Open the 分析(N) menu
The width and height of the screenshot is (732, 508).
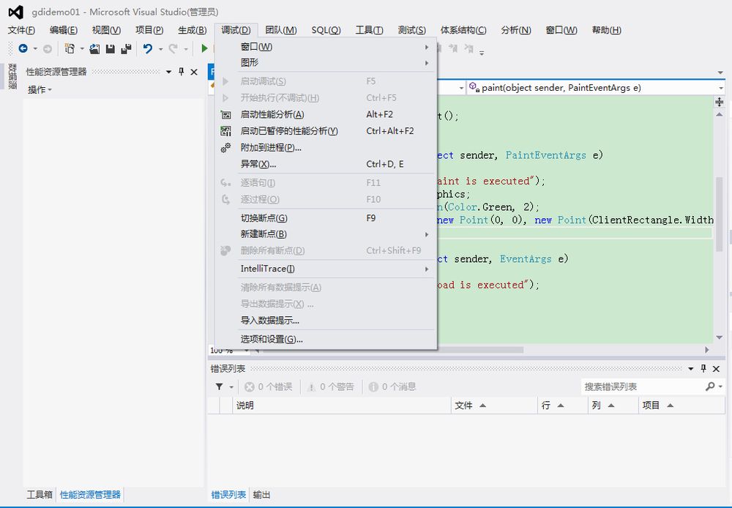coord(516,30)
